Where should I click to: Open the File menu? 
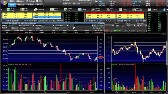[x=12, y=1]
